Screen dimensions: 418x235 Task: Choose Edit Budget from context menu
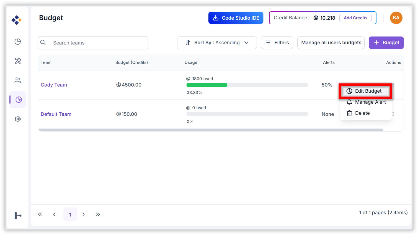coord(366,91)
